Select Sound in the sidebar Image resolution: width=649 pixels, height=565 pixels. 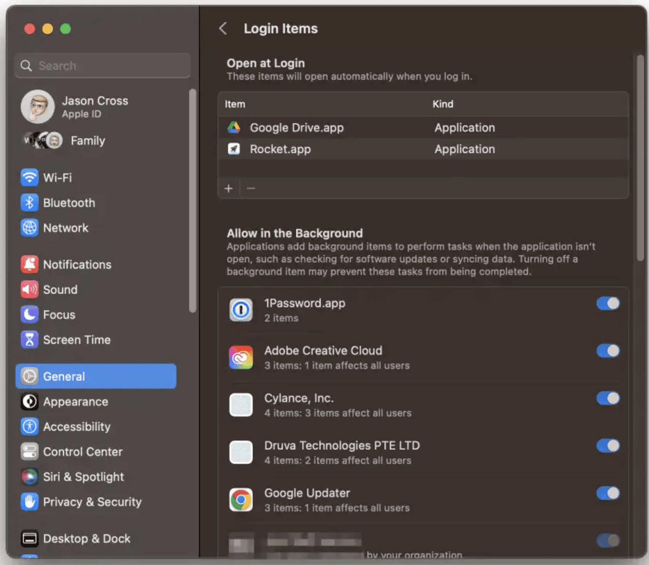(96, 289)
